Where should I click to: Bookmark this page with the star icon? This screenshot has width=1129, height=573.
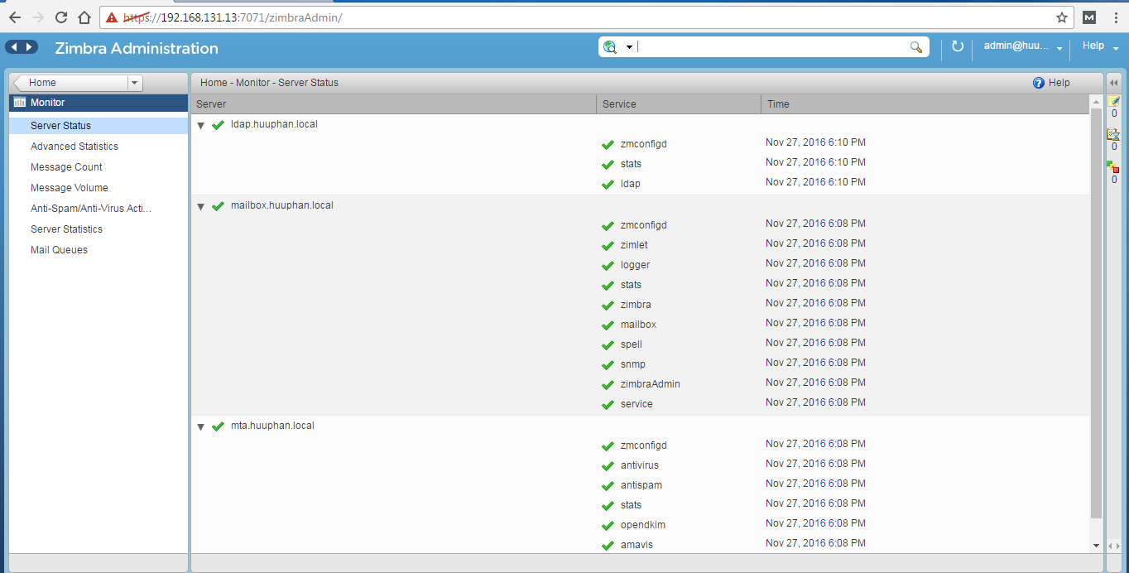pos(1062,17)
